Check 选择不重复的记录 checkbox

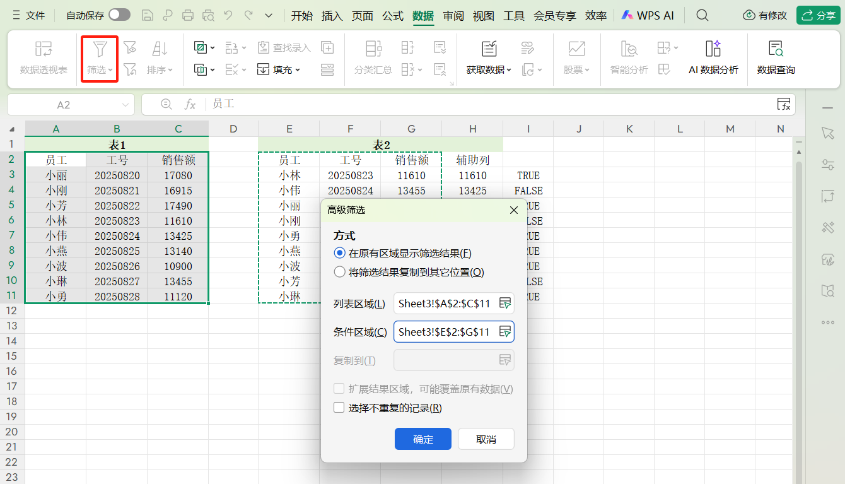[339, 408]
